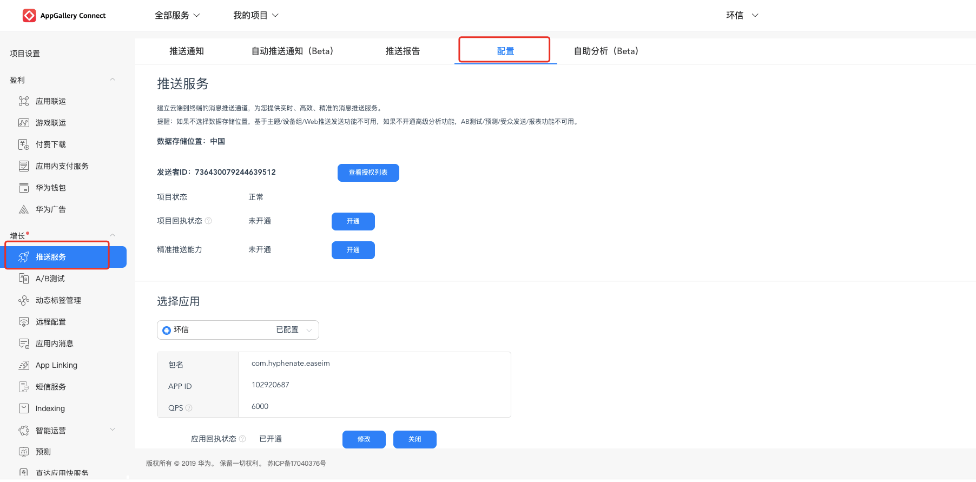976x482 pixels.
Task: Click the QPS value 6000
Action: pyautogui.click(x=260, y=406)
